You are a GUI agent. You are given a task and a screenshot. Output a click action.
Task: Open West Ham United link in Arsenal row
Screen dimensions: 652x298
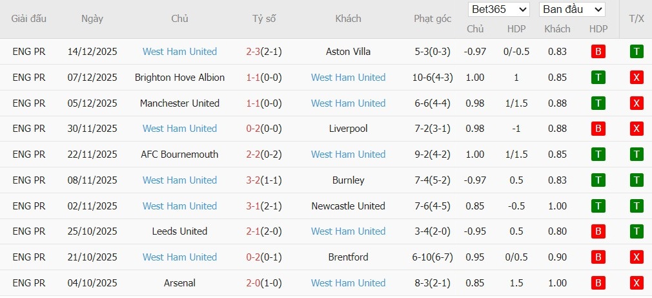pos(348,283)
